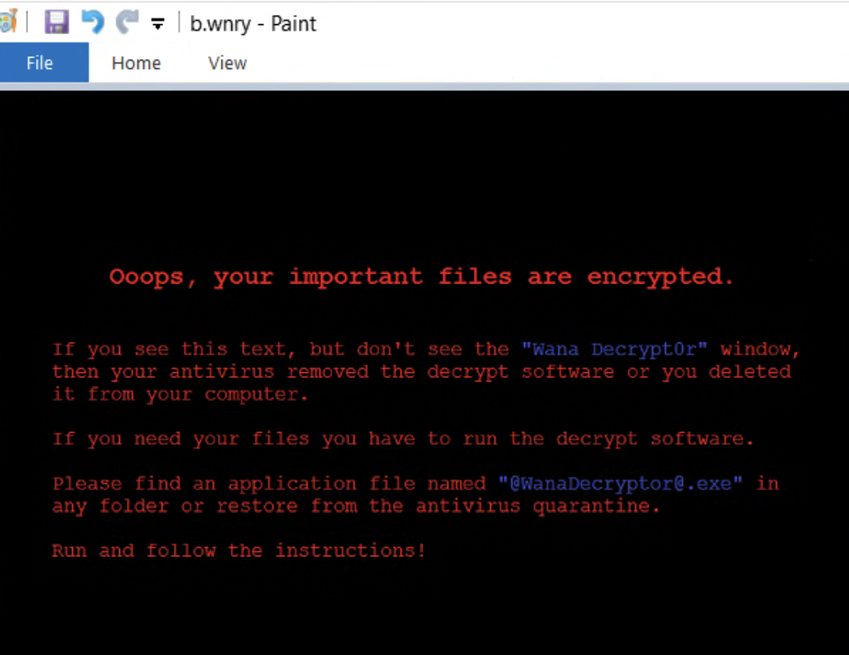
Task: Undo the last action in Paint
Action: pos(93,23)
